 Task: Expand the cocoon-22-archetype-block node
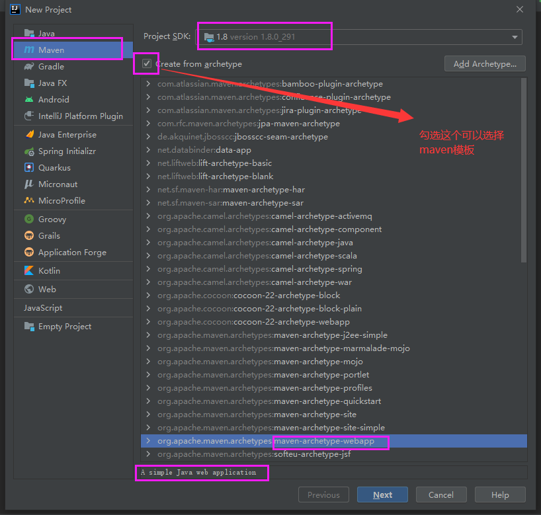pyautogui.click(x=148, y=296)
